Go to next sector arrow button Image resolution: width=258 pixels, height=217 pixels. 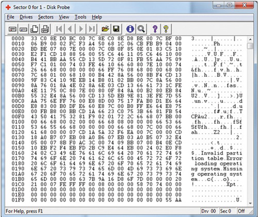[x=81, y=29]
